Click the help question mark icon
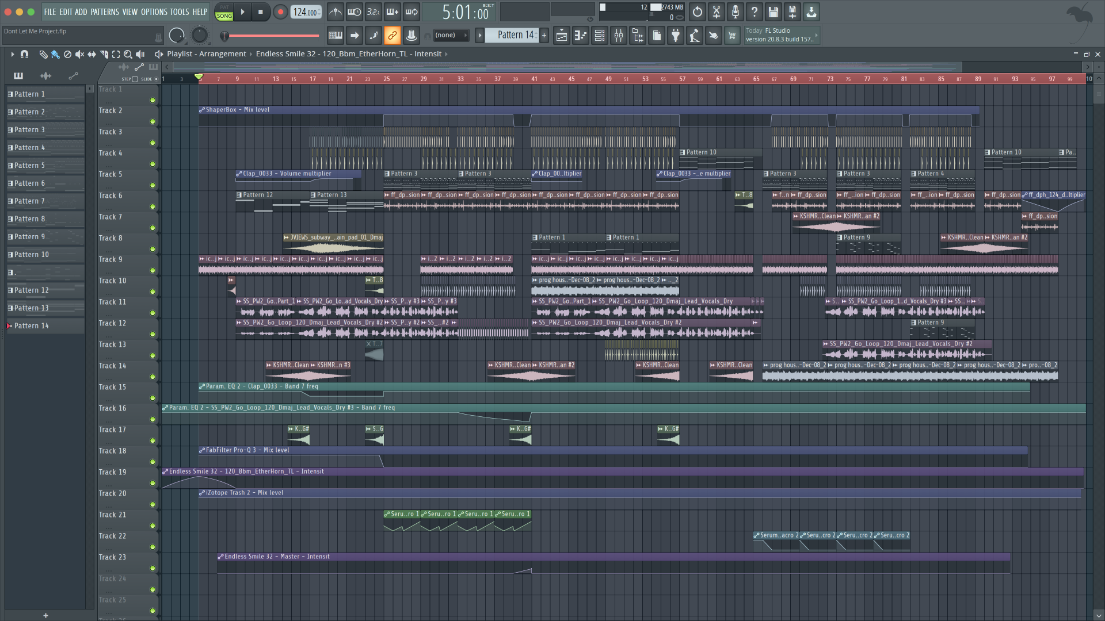1105x621 pixels. point(755,11)
